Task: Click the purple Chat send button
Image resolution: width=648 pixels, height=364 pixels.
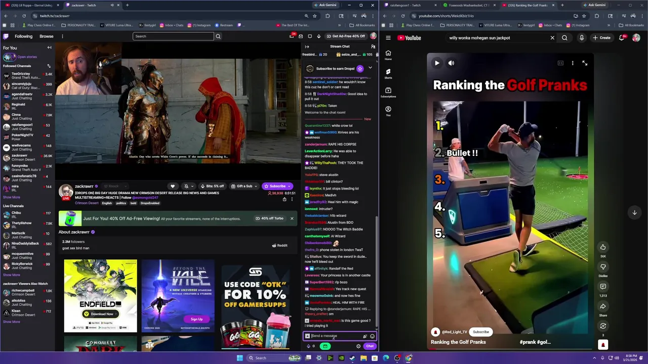Action: point(370,346)
